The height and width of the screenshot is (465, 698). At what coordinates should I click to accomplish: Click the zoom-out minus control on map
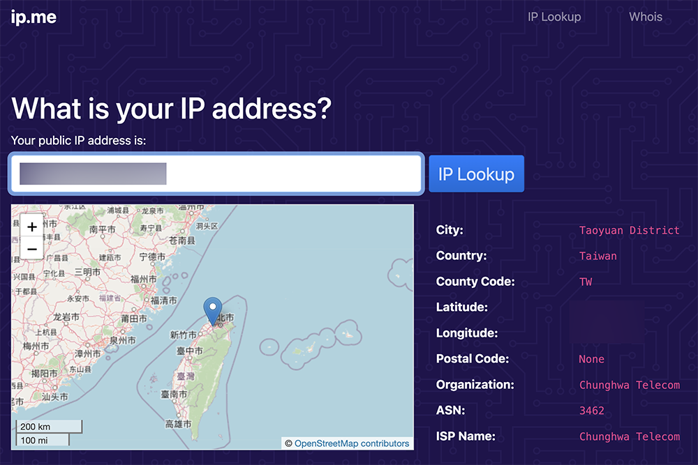click(31, 249)
